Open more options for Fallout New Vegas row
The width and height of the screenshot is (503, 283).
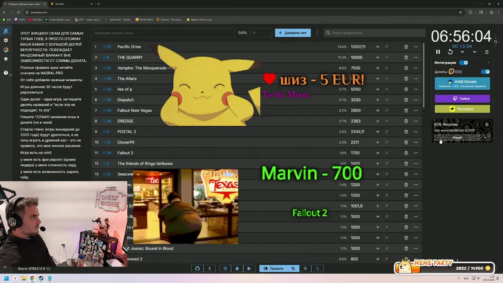416,110
